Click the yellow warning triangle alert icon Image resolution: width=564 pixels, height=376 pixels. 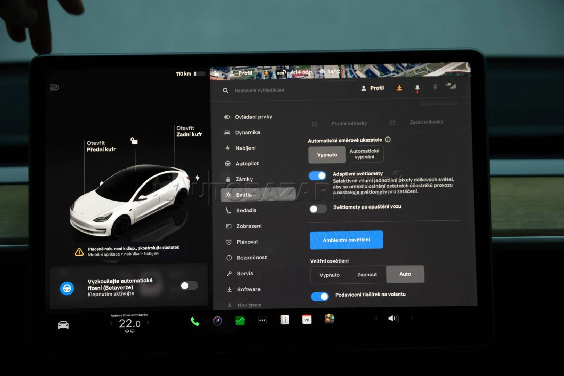79,252
